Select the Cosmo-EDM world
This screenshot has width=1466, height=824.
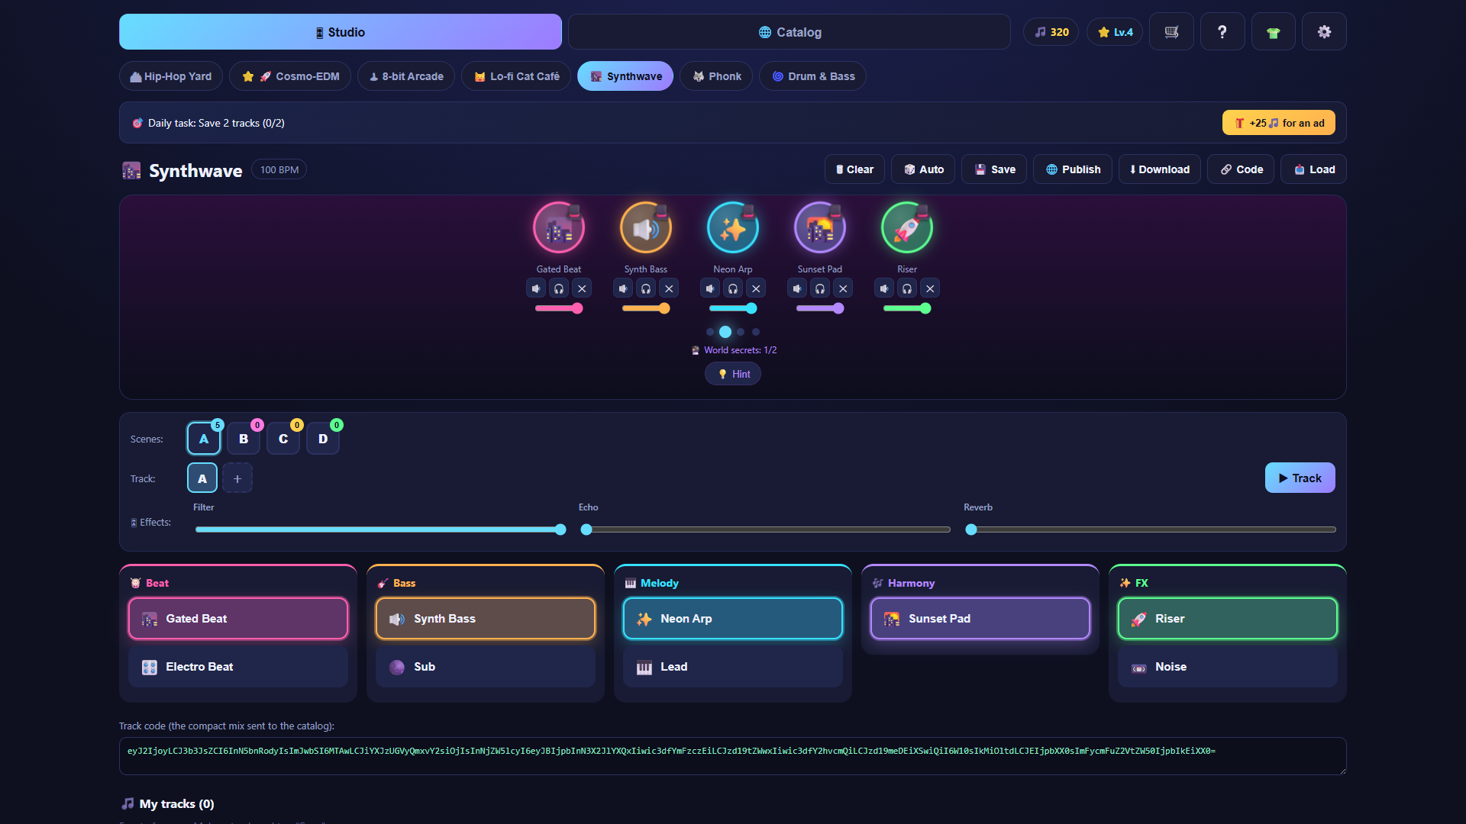pyautogui.click(x=290, y=76)
